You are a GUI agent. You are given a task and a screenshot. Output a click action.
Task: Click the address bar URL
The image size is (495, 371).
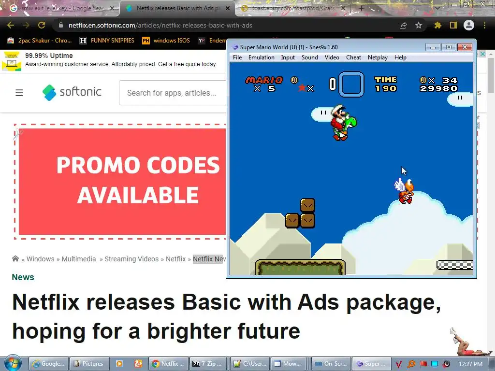pyautogui.click(x=160, y=25)
